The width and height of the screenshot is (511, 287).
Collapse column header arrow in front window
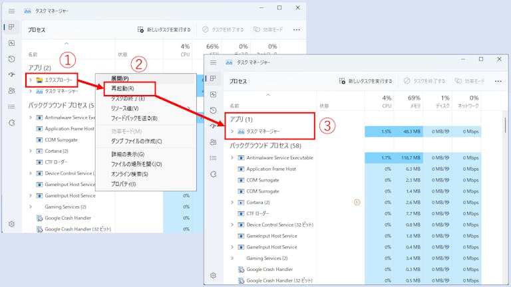(268, 95)
